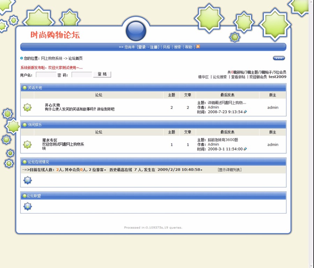Open the 查看新帖 link
314x268 pixels.
tap(238, 77)
